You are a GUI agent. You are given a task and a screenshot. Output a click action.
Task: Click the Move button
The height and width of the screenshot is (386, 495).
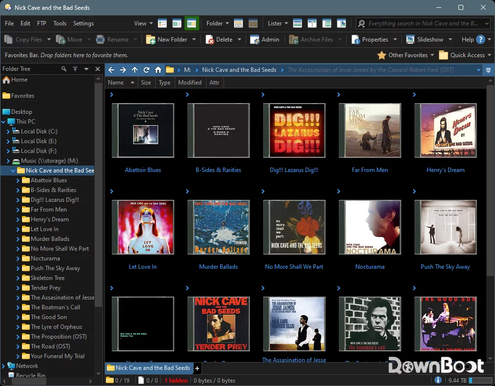coord(69,40)
